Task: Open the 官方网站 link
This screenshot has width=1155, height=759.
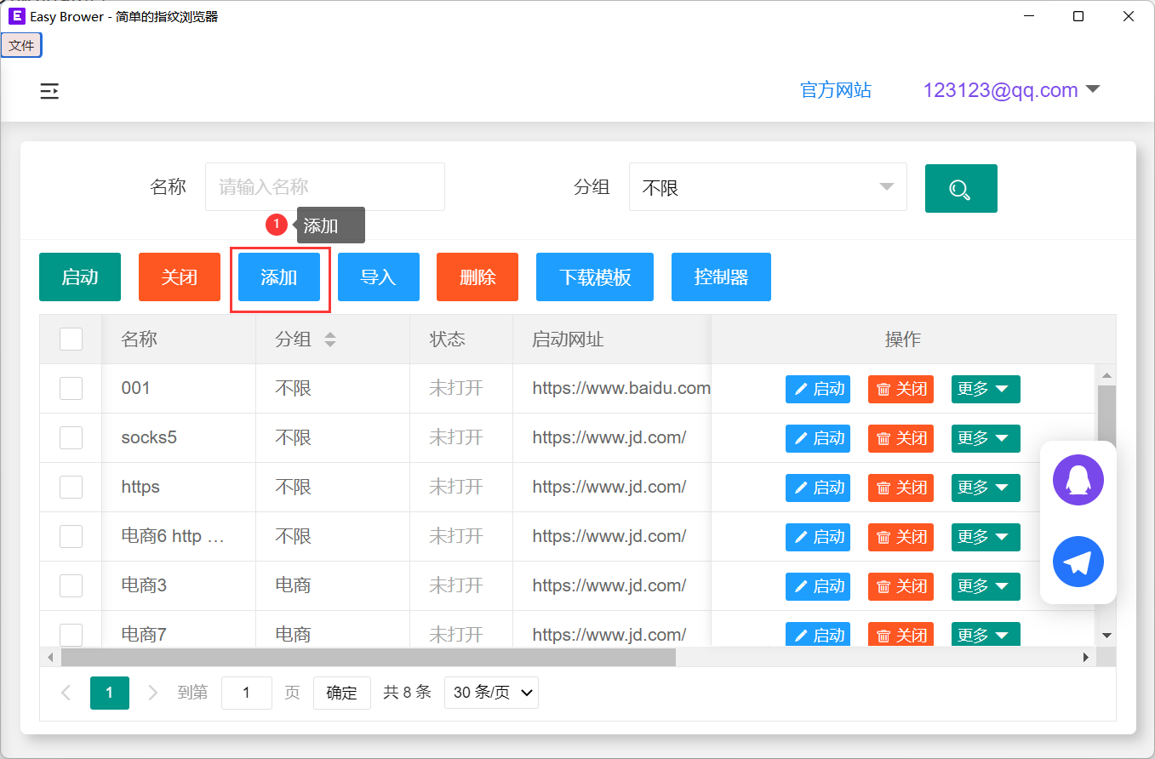Action: coord(836,90)
